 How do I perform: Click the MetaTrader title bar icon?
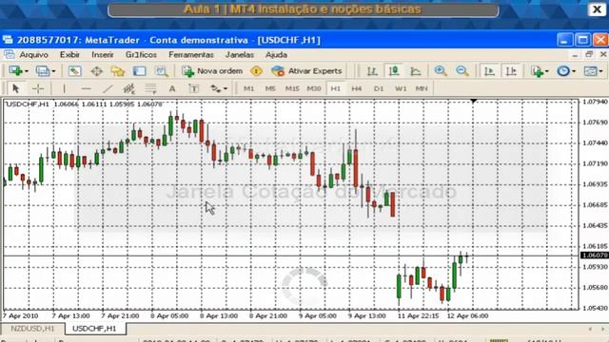8,40
